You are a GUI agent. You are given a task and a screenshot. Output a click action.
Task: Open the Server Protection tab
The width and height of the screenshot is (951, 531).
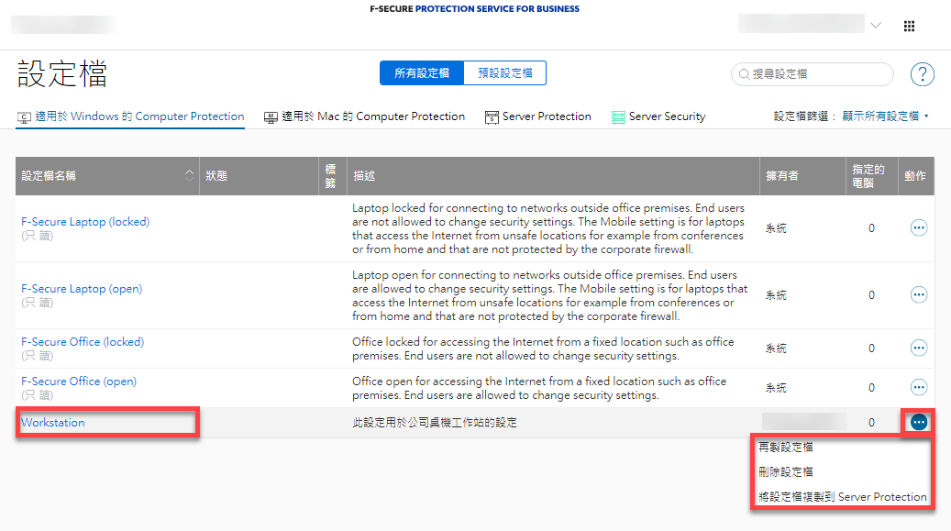(538, 116)
